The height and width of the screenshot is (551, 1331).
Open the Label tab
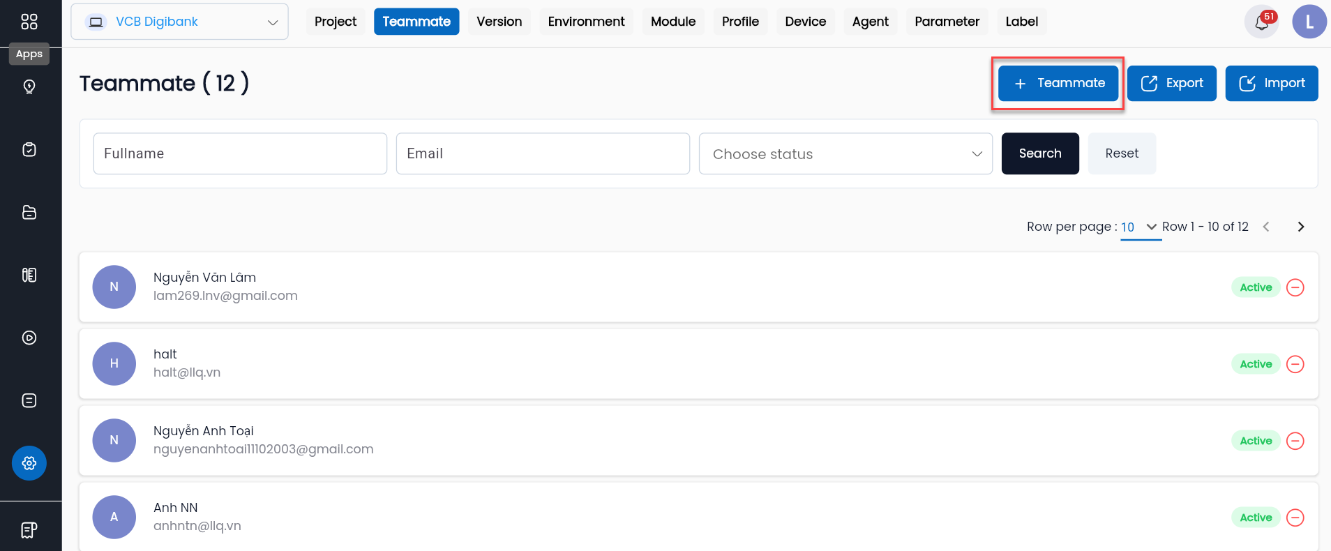1022,22
